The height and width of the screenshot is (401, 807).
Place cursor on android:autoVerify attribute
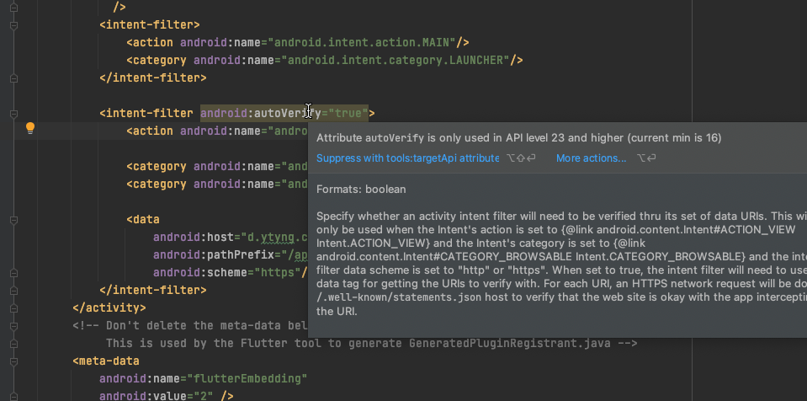pos(252,113)
